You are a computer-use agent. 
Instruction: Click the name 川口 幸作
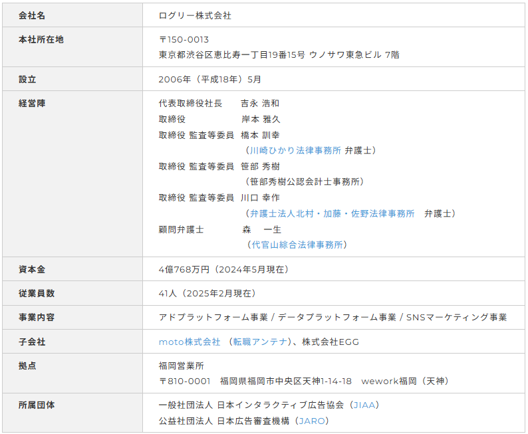[260, 198]
